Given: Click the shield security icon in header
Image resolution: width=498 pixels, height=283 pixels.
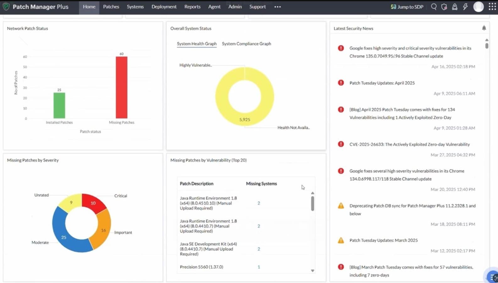Looking at the screenshot, I should coord(444,7).
